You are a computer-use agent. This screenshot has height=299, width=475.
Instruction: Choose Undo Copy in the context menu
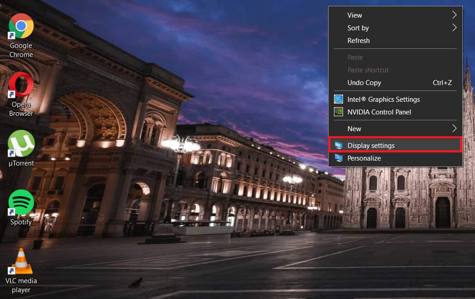[x=395, y=82]
